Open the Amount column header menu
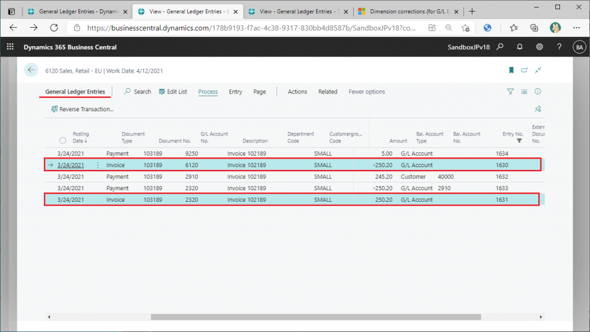 (x=398, y=141)
